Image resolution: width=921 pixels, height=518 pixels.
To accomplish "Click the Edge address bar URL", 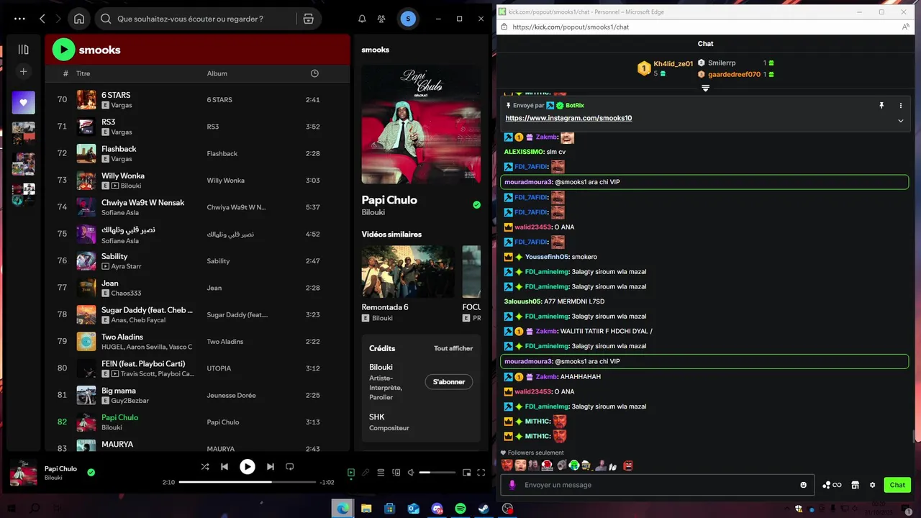I will tap(571, 27).
